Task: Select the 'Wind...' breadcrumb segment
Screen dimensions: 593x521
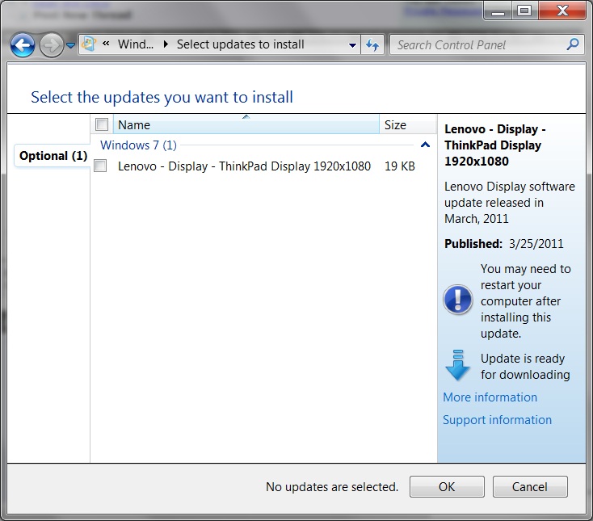Action: pyautogui.click(x=136, y=44)
